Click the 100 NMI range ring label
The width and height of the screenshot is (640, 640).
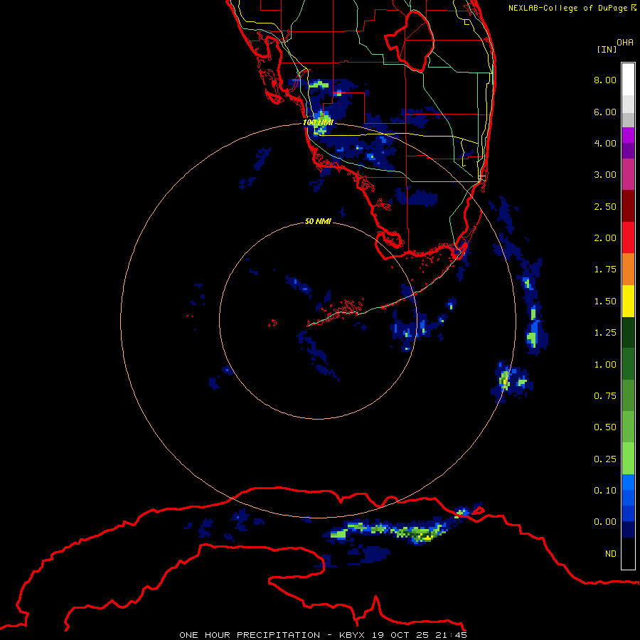point(318,122)
